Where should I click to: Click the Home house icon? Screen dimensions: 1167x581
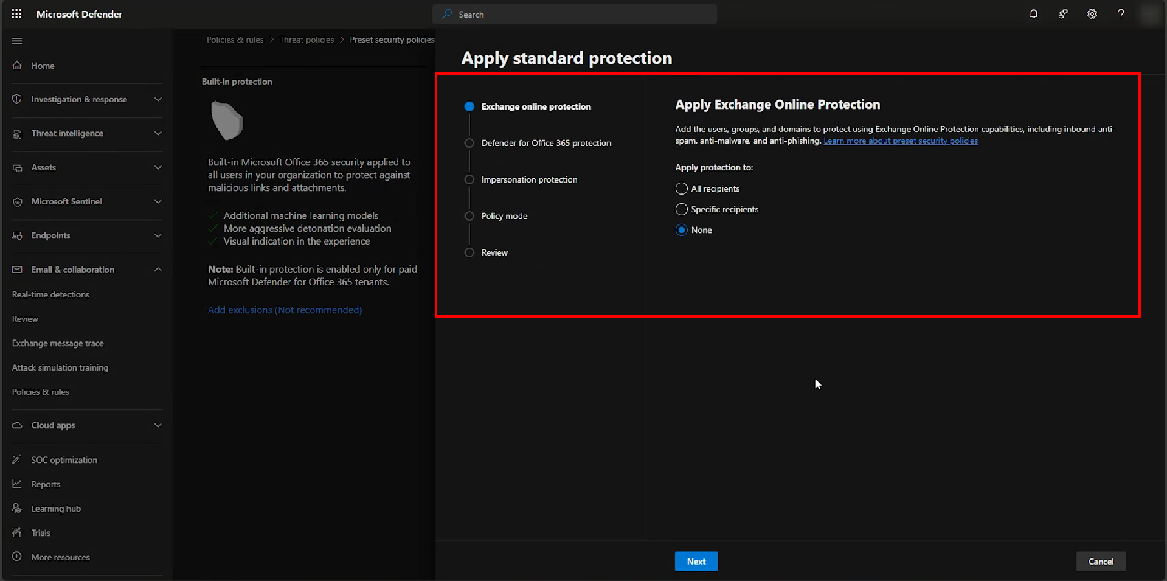pos(17,65)
